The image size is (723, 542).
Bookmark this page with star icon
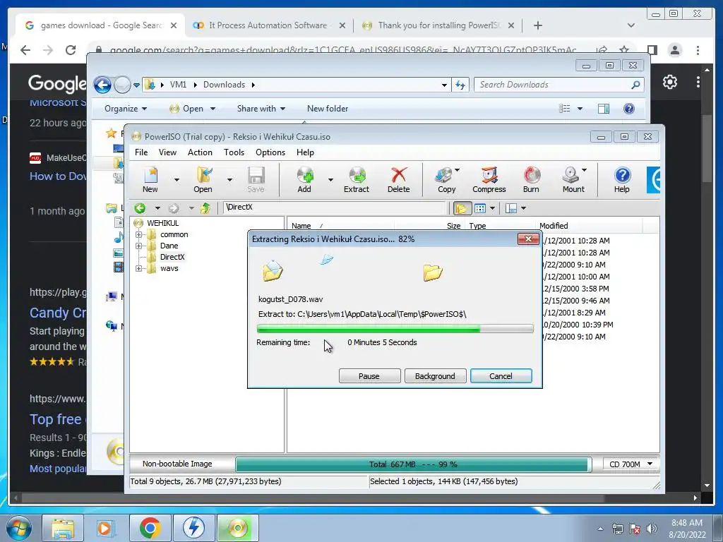tap(624, 50)
